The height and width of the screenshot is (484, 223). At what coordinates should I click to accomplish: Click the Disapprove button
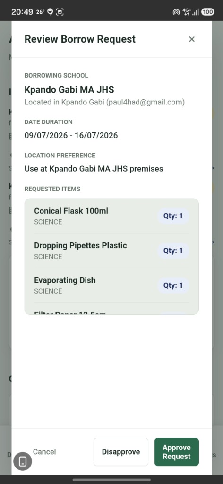click(x=121, y=451)
